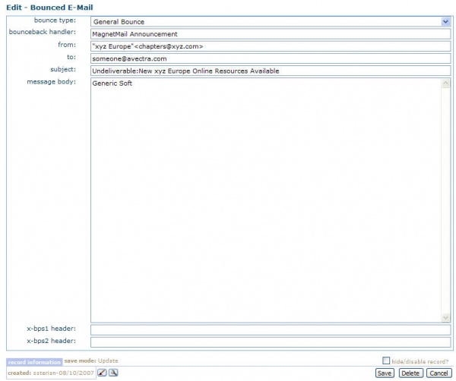Click the x-bps1 header field
This screenshot has height=381, width=456.
(x=271, y=330)
